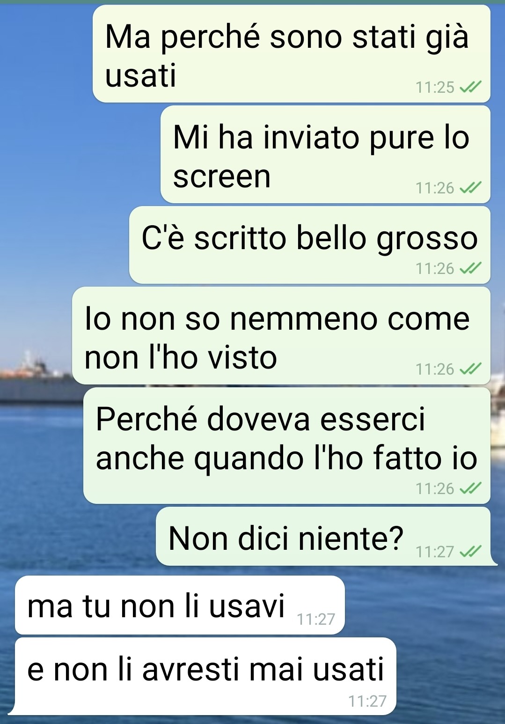Tap the chat wallpaper left of 'Non dici niente?'
This screenshot has width=505, height=724.
coord(77,537)
